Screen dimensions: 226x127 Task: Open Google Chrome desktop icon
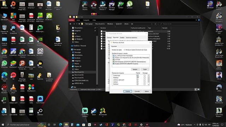click(4, 53)
